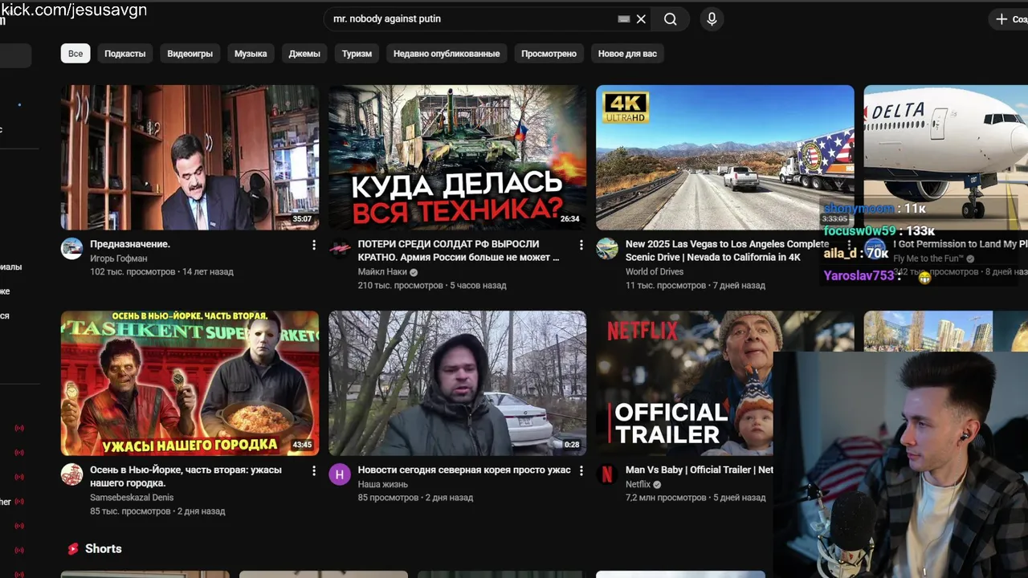Select the Недавно опубликованные filter chip
This screenshot has height=578, width=1028.
[x=447, y=54]
